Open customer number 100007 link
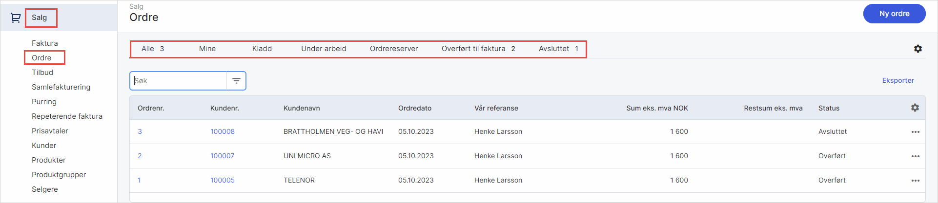The height and width of the screenshot is (203, 938). pos(222,156)
